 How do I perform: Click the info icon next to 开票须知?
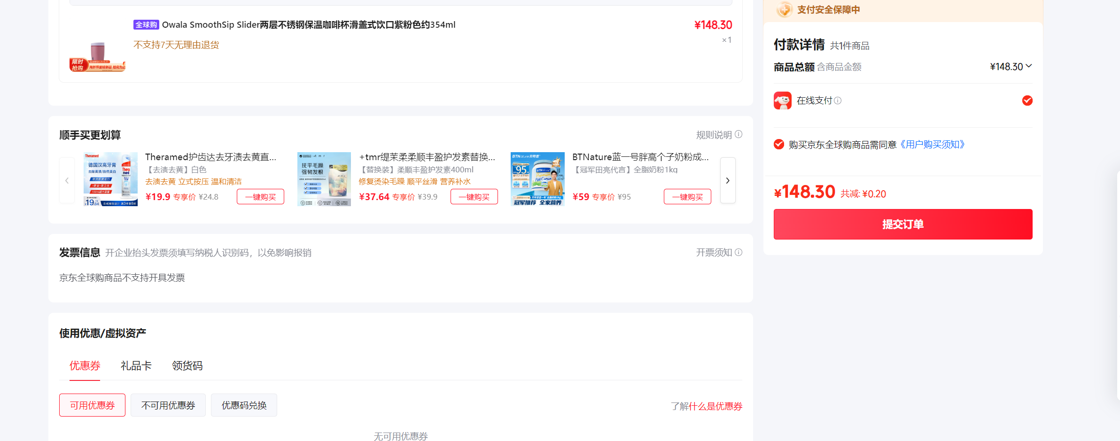pos(739,252)
